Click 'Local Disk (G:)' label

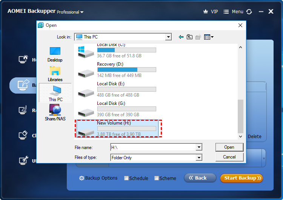(x=111, y=103)
